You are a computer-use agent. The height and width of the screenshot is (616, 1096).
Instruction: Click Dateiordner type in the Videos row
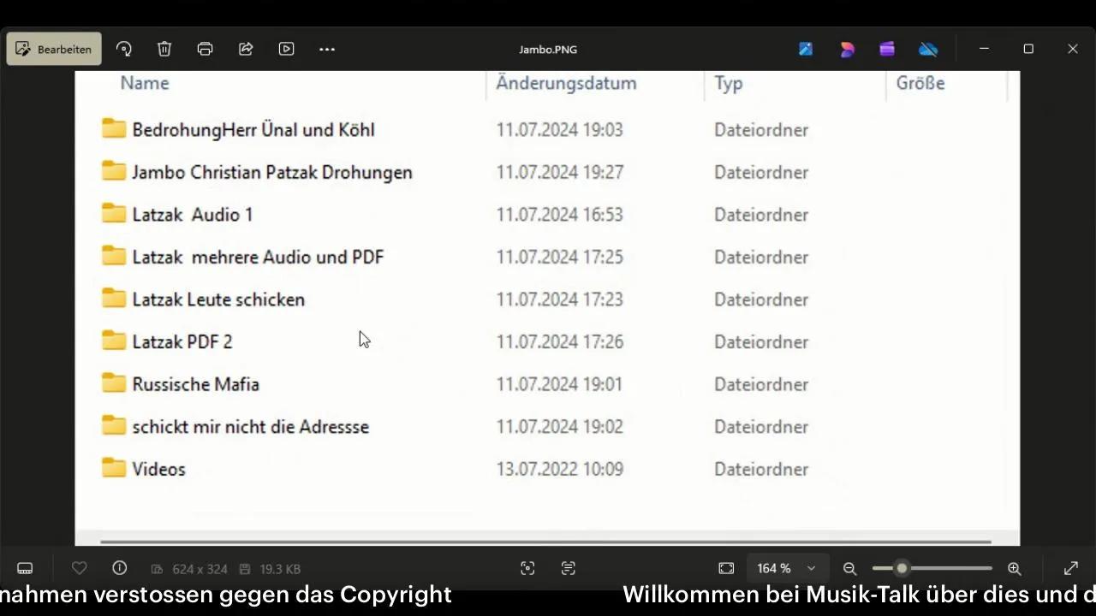tap(761, 469)
